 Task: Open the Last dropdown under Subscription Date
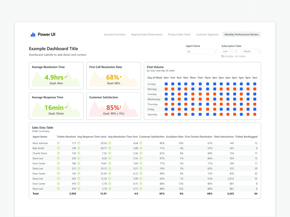(227, 51)
